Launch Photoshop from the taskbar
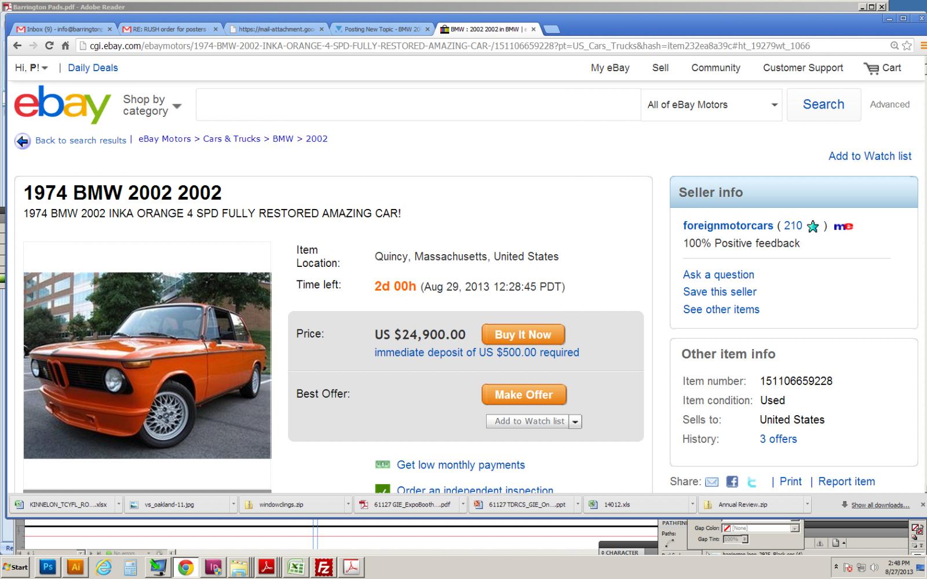Screen dimensions: 927x579 pos(48,567)
